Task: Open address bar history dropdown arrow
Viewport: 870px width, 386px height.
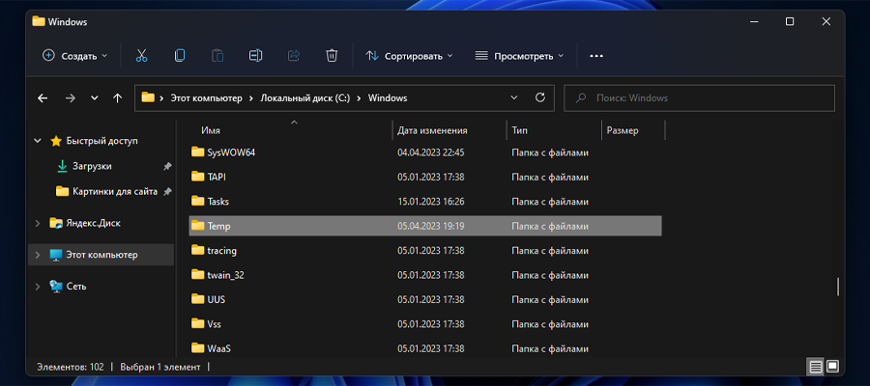Action: tap(514, 98)
